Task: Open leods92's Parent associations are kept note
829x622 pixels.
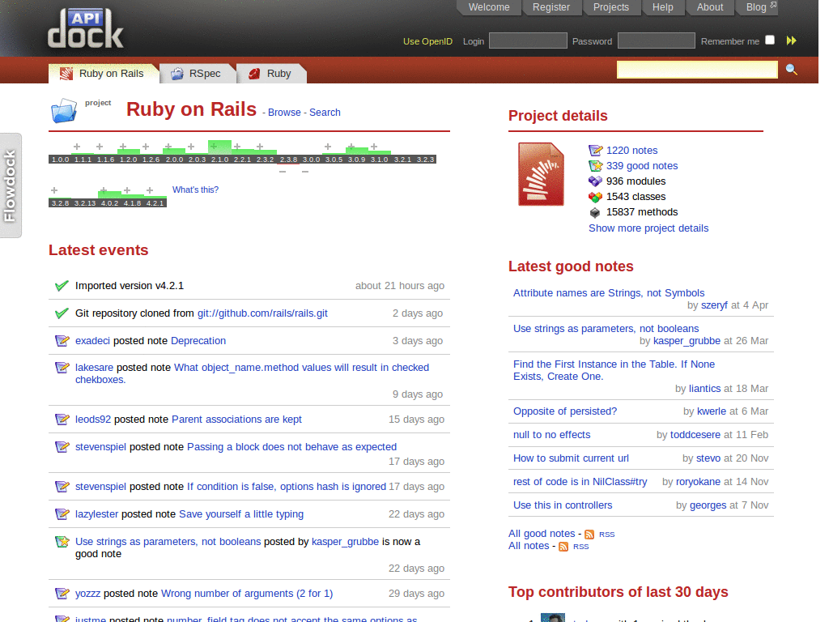Action: [236, 420]
